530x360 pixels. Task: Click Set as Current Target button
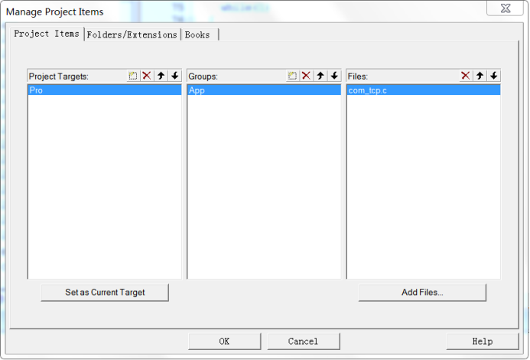tap(105, 293)
